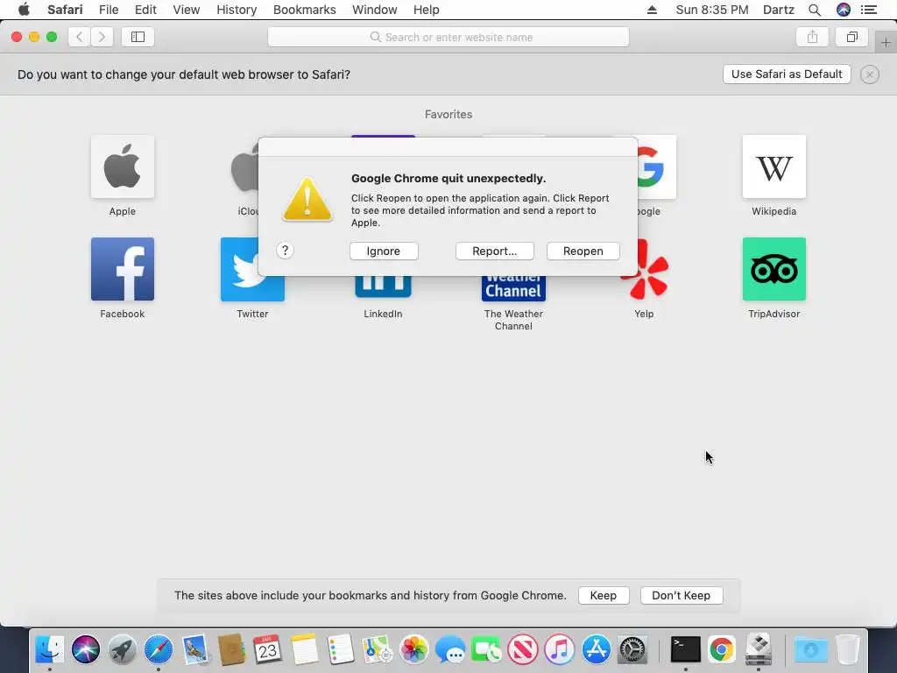Screen dimensions: 897x673
Task: Open Photos in the Dock
Action: [x=414, y=649]
